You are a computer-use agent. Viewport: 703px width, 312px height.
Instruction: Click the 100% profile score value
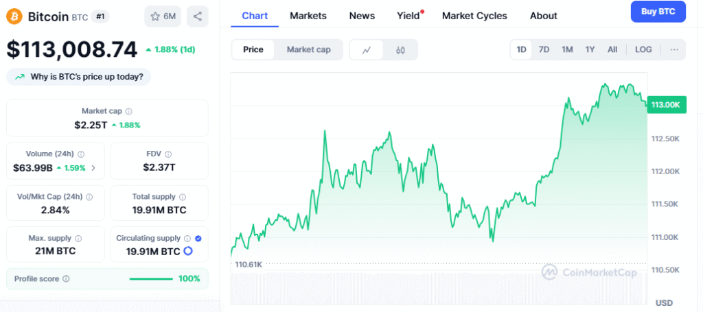[x=189, y=278]
